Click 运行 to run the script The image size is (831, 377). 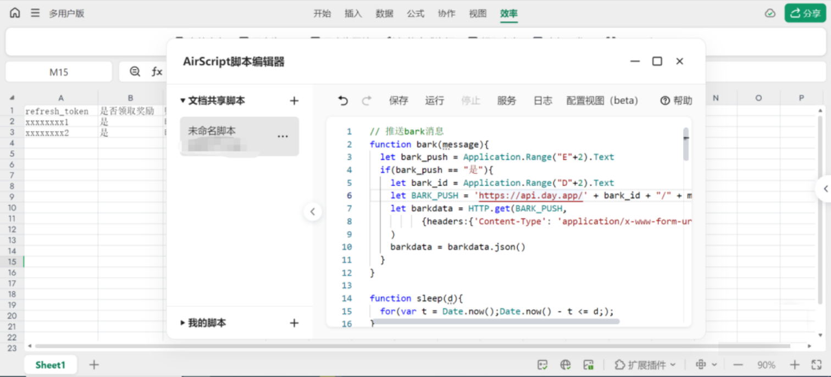(x=434, y=100)
